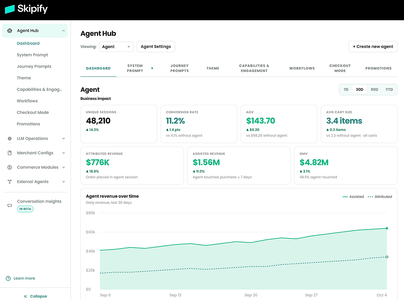This screenshot has width=404, height=300.
Task: Open the Viewing Agent dropdown
Action: click(116, 47)
